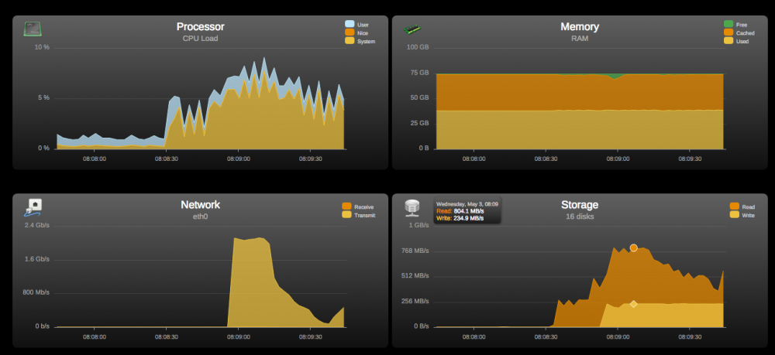775x355 pixels.
Task: Toggle the System series color swatch
Action: [350, 41]
